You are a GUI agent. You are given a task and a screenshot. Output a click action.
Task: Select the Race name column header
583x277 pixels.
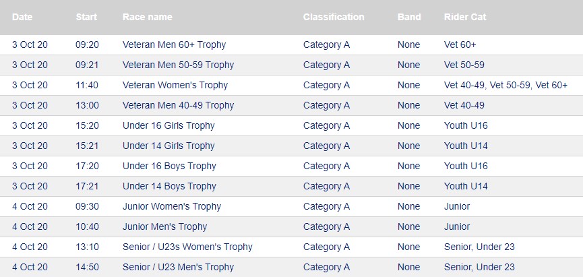tap(147, 17)
